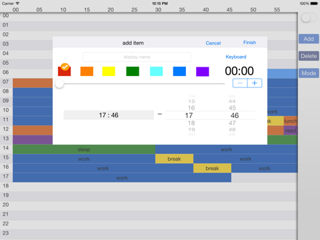Select the work block in row 17
The width and height of the screenshot is (320, 240).
tap(122, 178)
